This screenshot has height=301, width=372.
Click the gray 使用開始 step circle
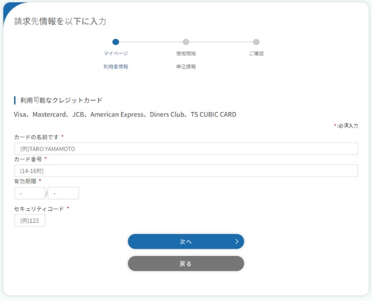(186, 42)
